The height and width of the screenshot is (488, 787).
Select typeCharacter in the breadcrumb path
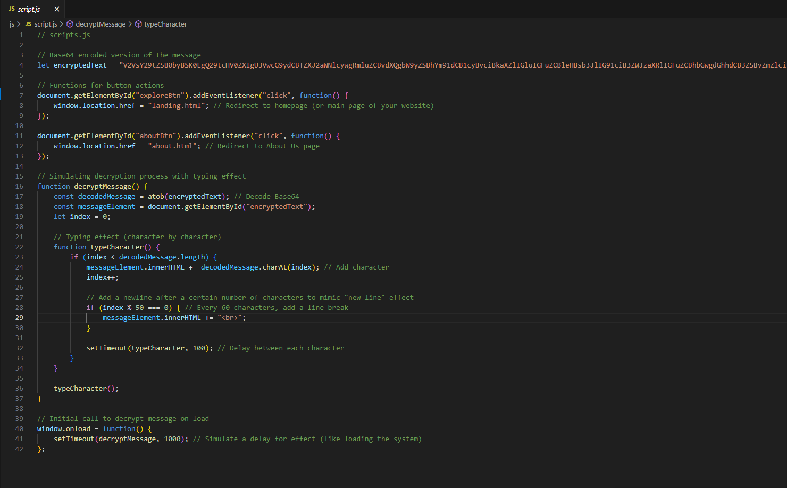pos(165,24)
